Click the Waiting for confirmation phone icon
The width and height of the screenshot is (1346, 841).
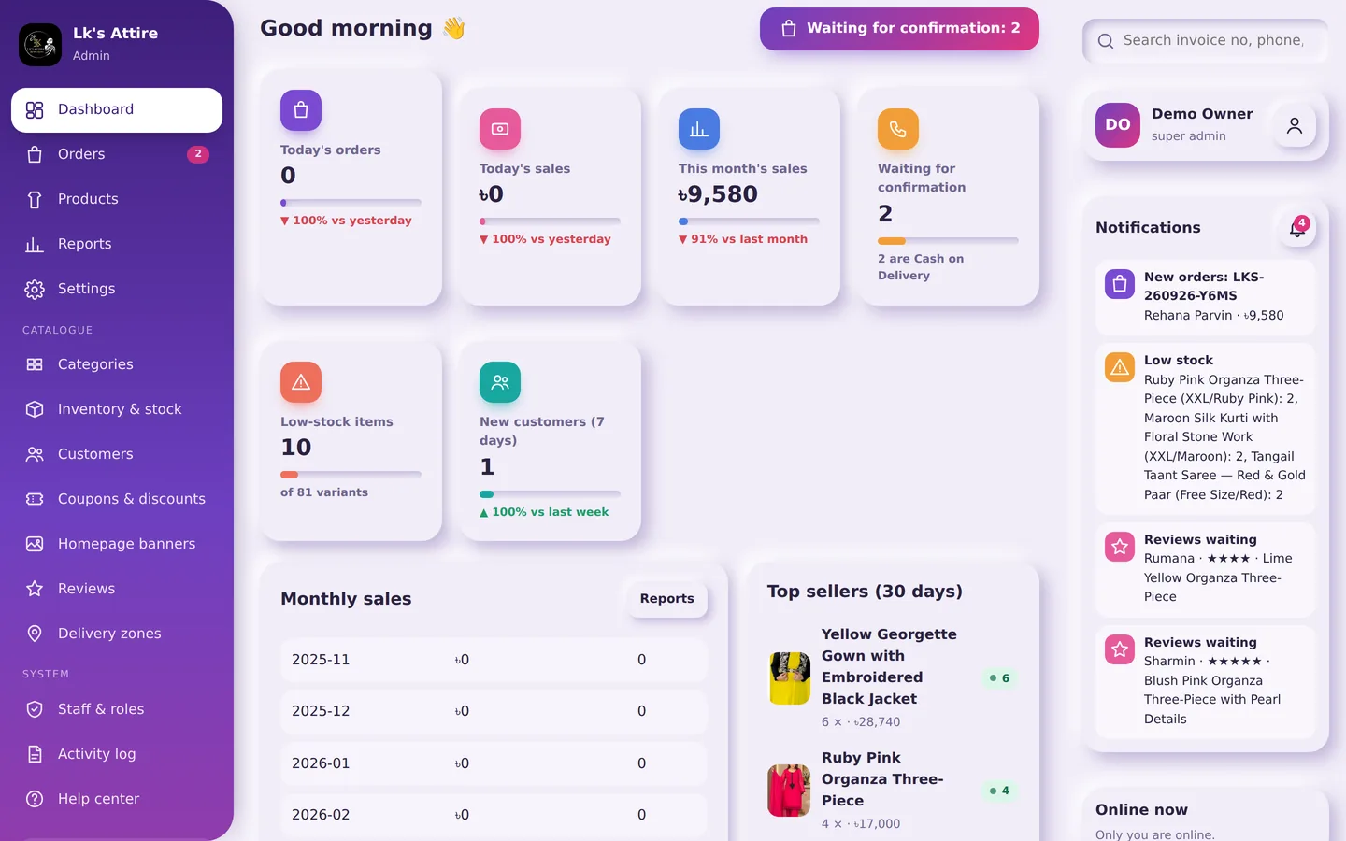tap(898, 129)
